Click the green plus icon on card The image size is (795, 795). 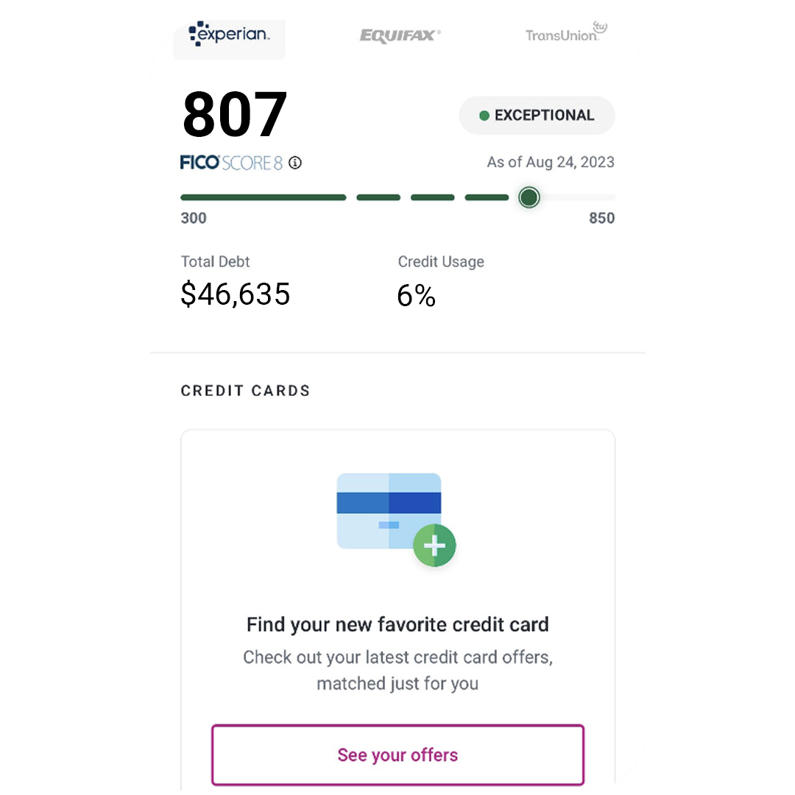[434, 545]
